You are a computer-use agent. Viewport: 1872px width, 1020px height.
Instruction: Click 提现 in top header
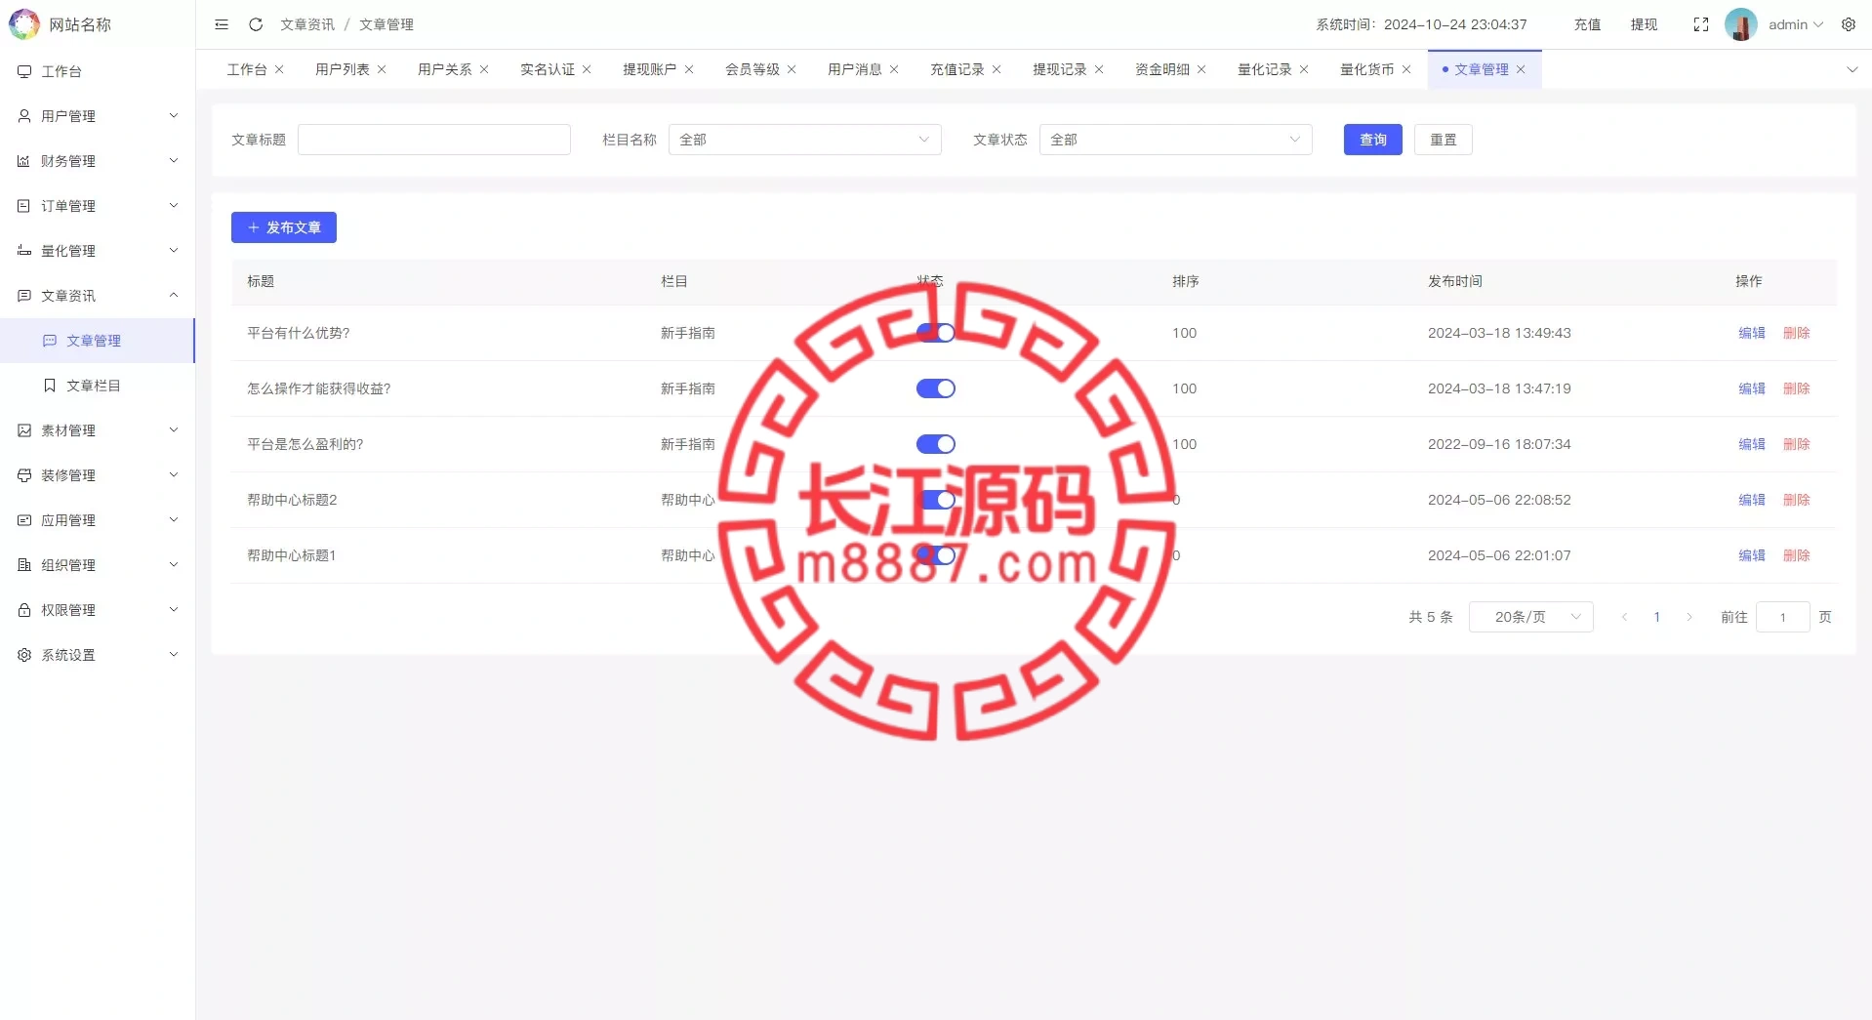point(1644,24)
